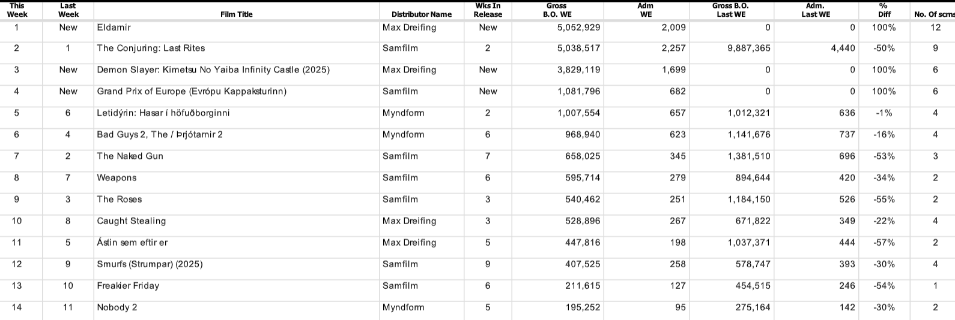
Task: Click Eldamir's gross value 5,052,929
Action: (578, 28)
